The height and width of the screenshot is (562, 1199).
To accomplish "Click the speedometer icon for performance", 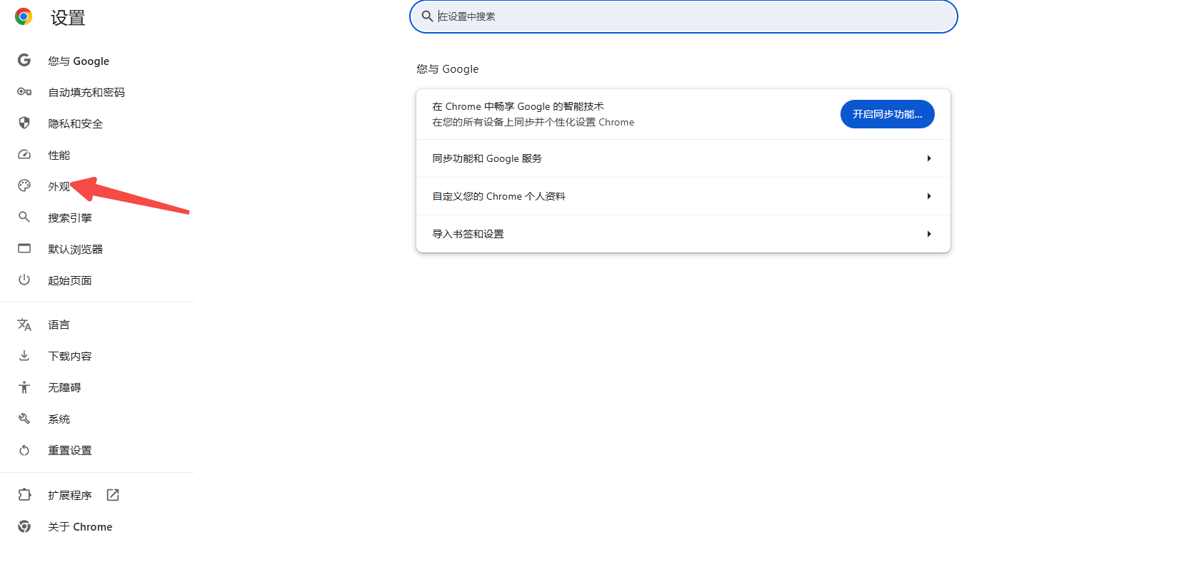I will pyautogui.click(x=24, y=155).
